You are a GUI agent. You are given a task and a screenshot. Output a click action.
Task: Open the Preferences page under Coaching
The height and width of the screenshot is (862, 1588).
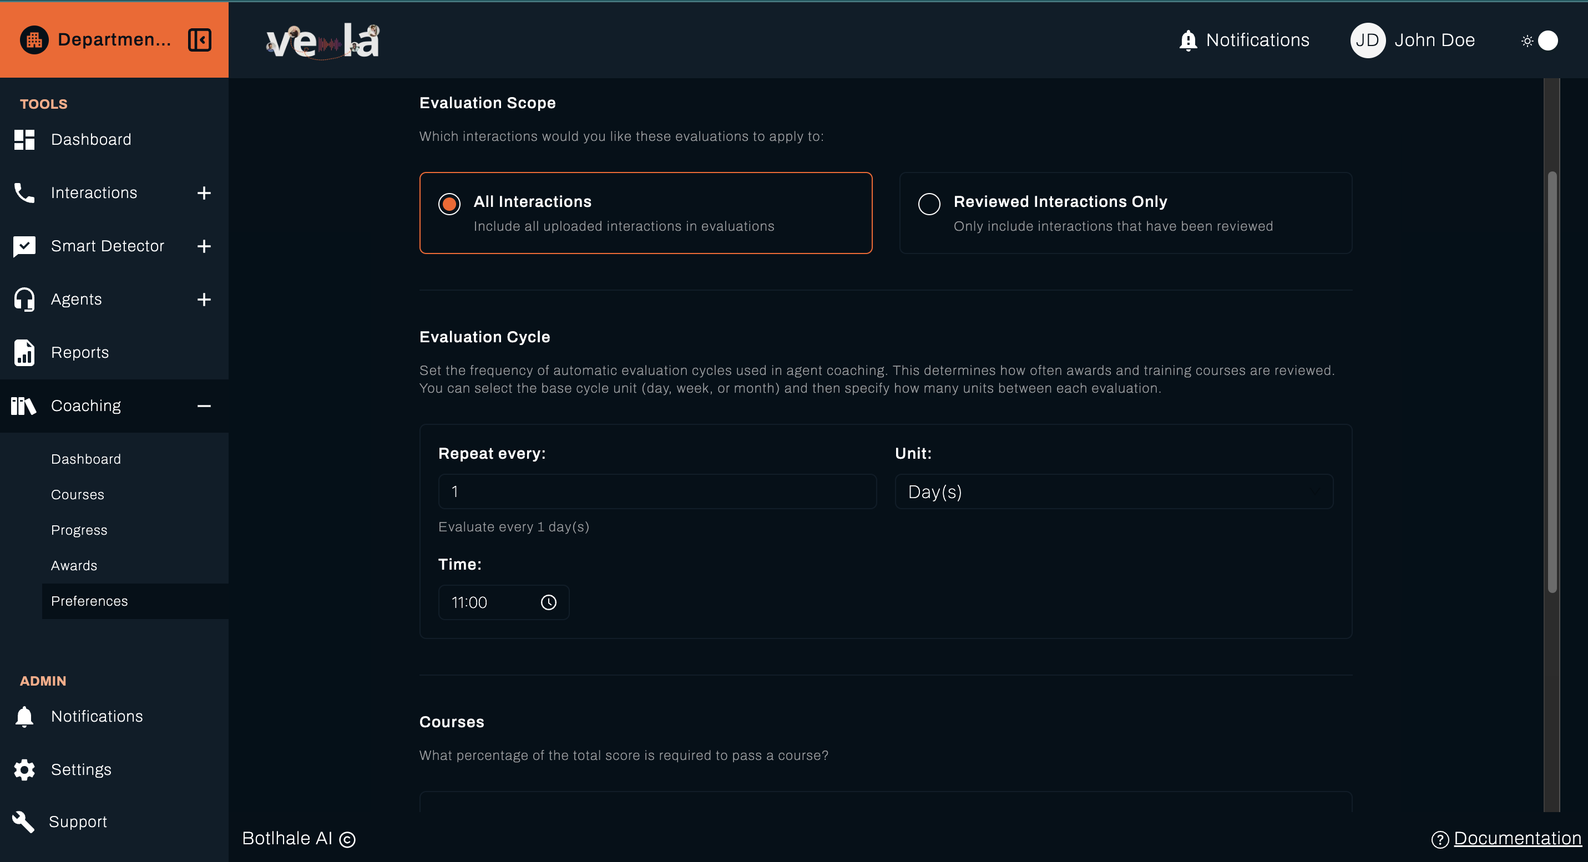89,601
